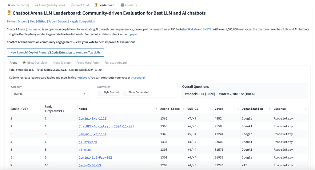Image resolution: width=315 pixels, height=170 pixels.
Task: Follow the SkyLab link
Action: tap(192, 29)
